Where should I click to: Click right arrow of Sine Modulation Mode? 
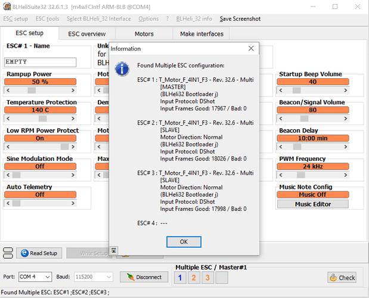click(x=73, y=175)
